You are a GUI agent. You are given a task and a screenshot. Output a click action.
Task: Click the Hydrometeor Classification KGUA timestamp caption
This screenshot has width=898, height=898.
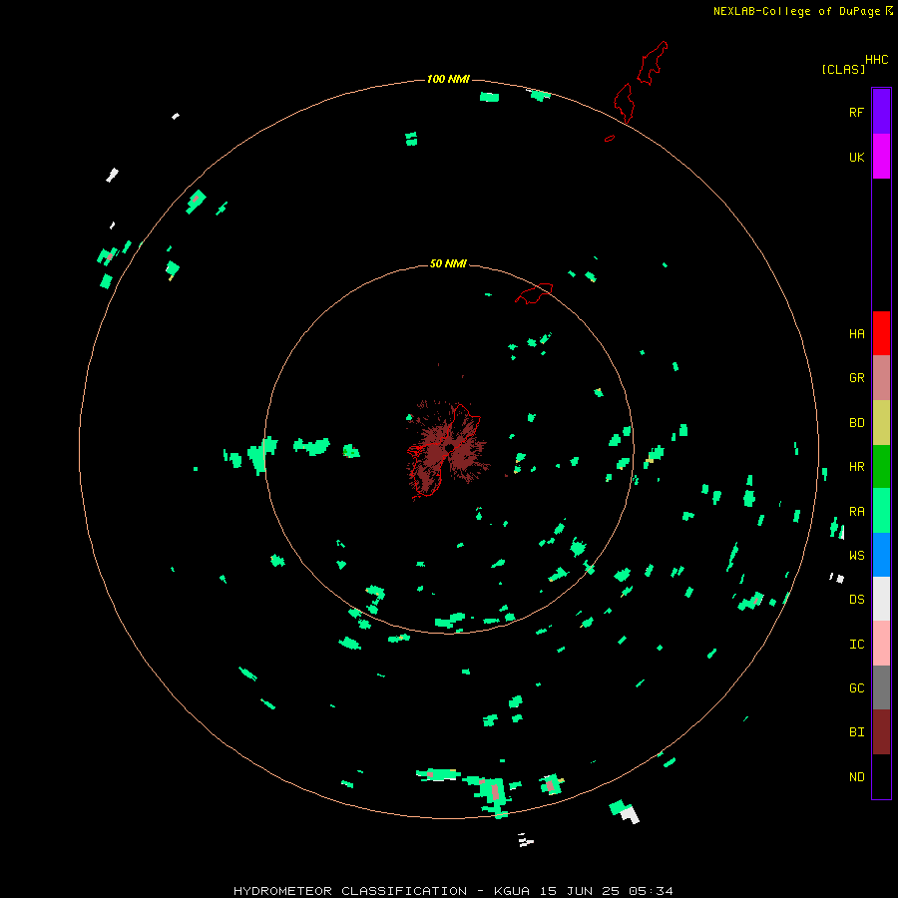(453, 891)
